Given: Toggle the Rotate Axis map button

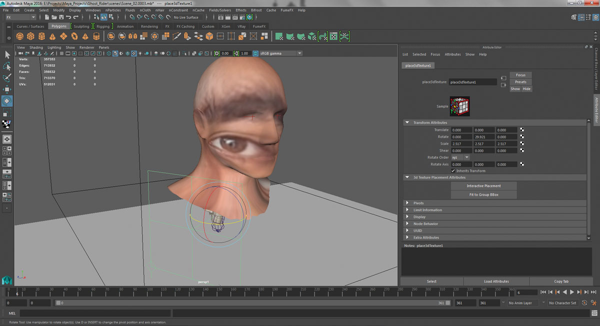Looking at the screenshot, I should (x=522, y=164).
